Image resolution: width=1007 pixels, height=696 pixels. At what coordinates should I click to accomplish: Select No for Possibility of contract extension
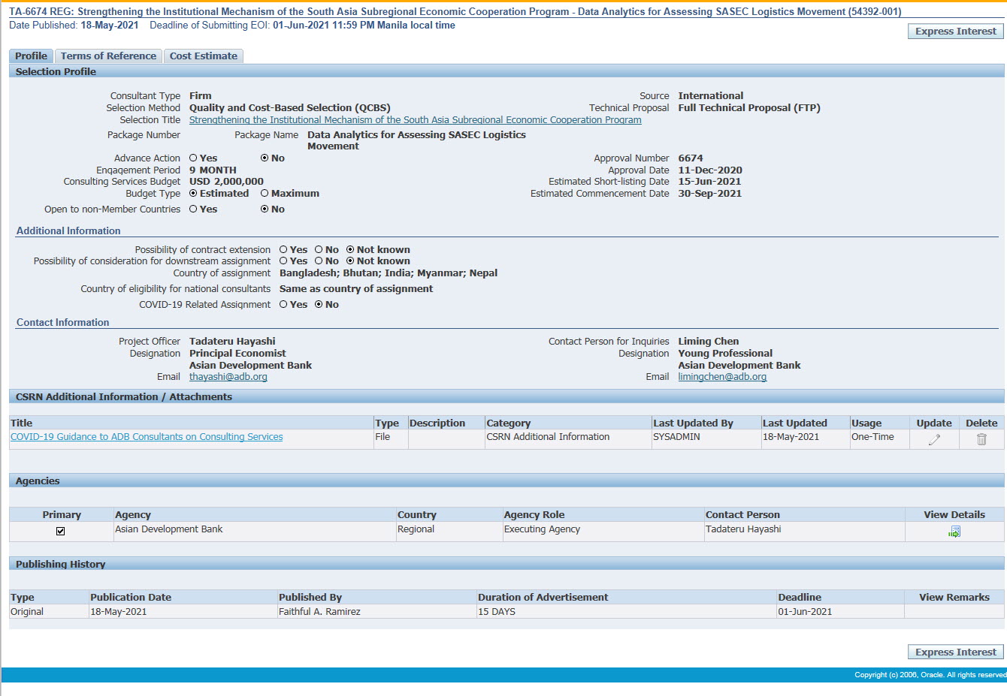tap(319, 250)
